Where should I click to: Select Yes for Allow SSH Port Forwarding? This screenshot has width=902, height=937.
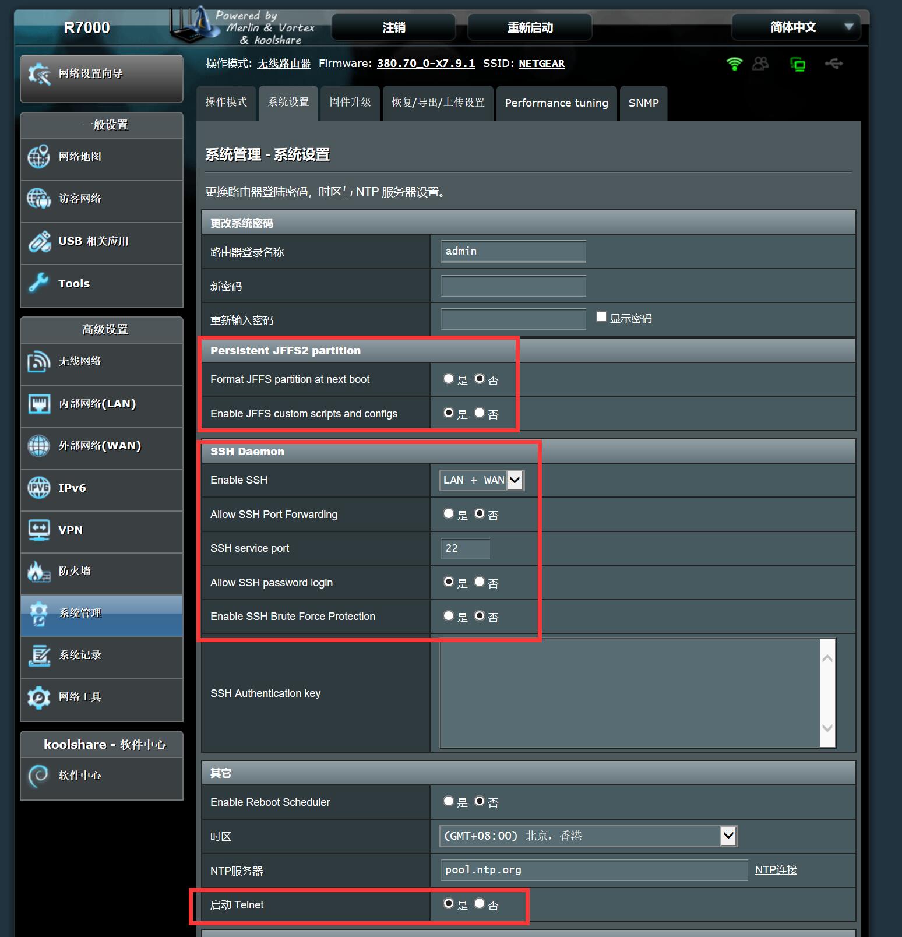pos(448,513)
